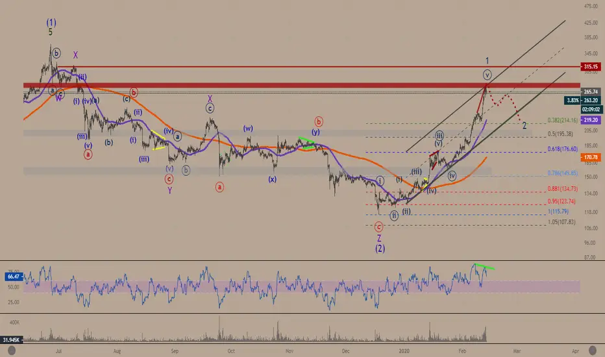Click the 96.00 price scale value

591,243
